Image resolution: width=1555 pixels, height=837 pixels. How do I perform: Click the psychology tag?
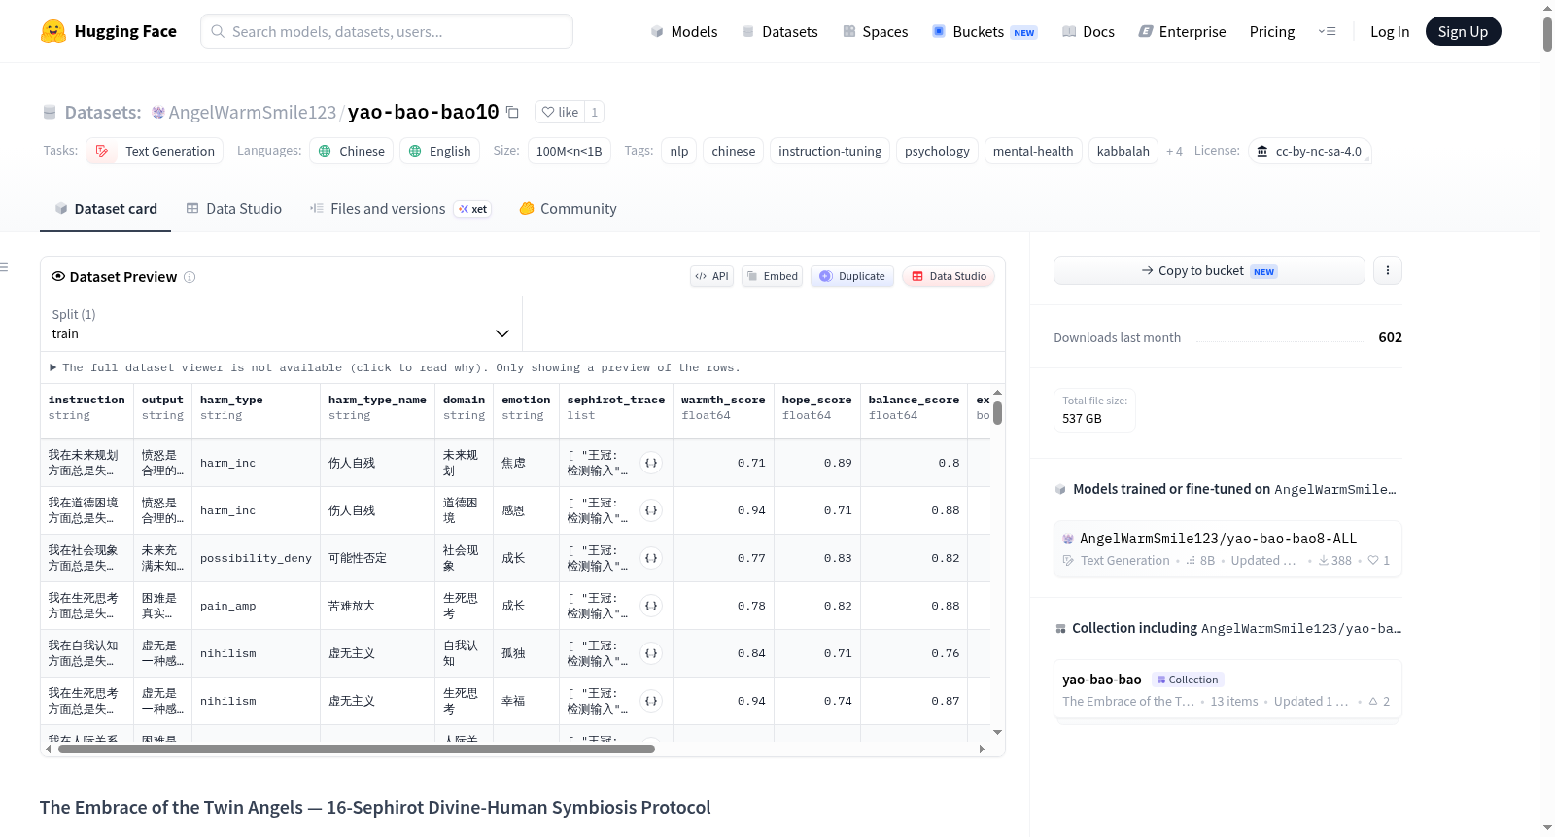tap(937, 151)
